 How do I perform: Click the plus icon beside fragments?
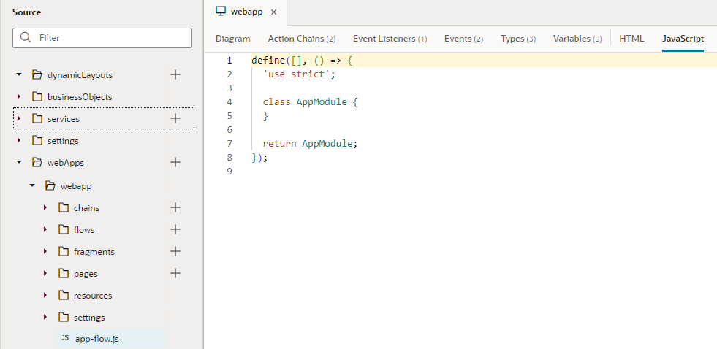(x=175, y=251)
